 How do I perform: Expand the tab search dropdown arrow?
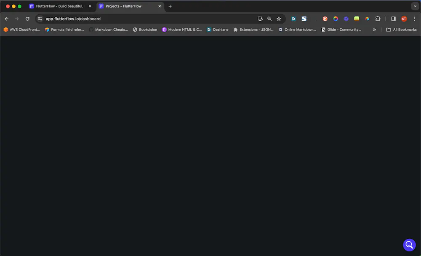[x=415, y=6]
